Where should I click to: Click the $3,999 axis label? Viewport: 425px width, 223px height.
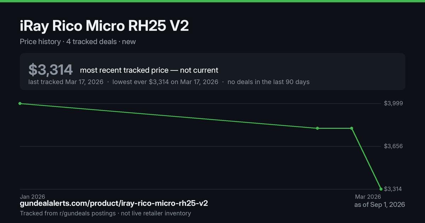393,103
